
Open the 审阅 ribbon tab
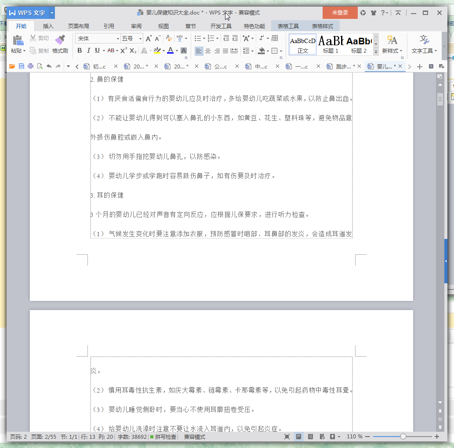point(136,26)
